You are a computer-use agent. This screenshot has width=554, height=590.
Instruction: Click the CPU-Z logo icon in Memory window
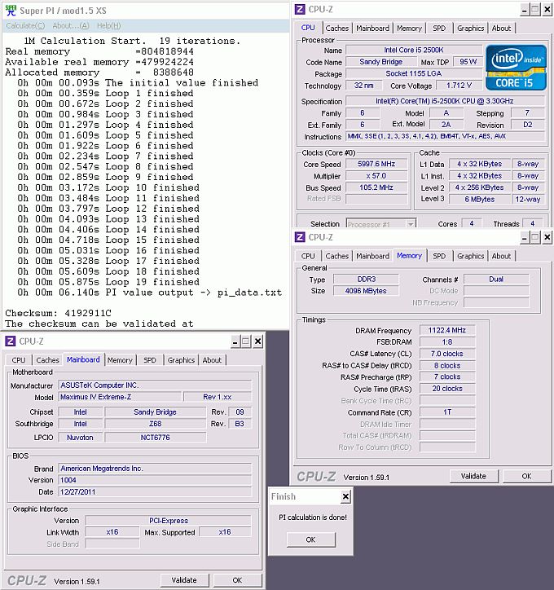pyautogui.click(x=300, y=237)
